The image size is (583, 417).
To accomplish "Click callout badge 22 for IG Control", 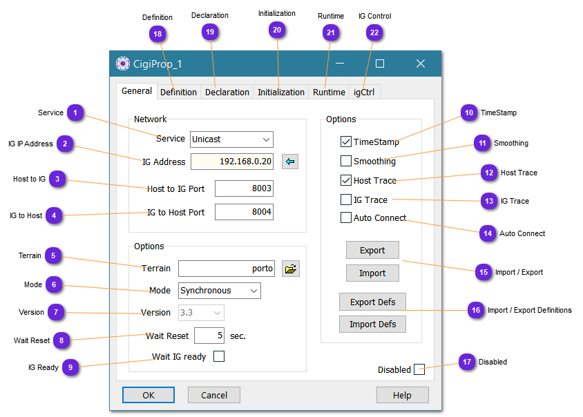I will pyautogui.click(x=374, y=32).
